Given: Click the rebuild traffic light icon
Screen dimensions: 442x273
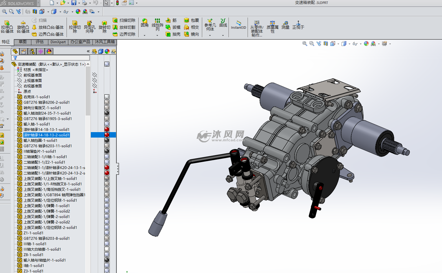Looking at the screenshot, I should click(x=117, y=3).
